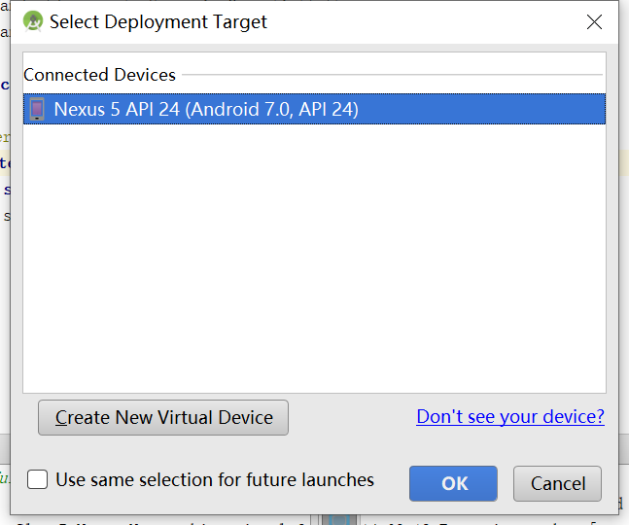
Task: Click Create New Virtual Device button
Action: pos(163,417)
